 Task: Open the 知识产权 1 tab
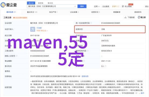tap(53, 12)
